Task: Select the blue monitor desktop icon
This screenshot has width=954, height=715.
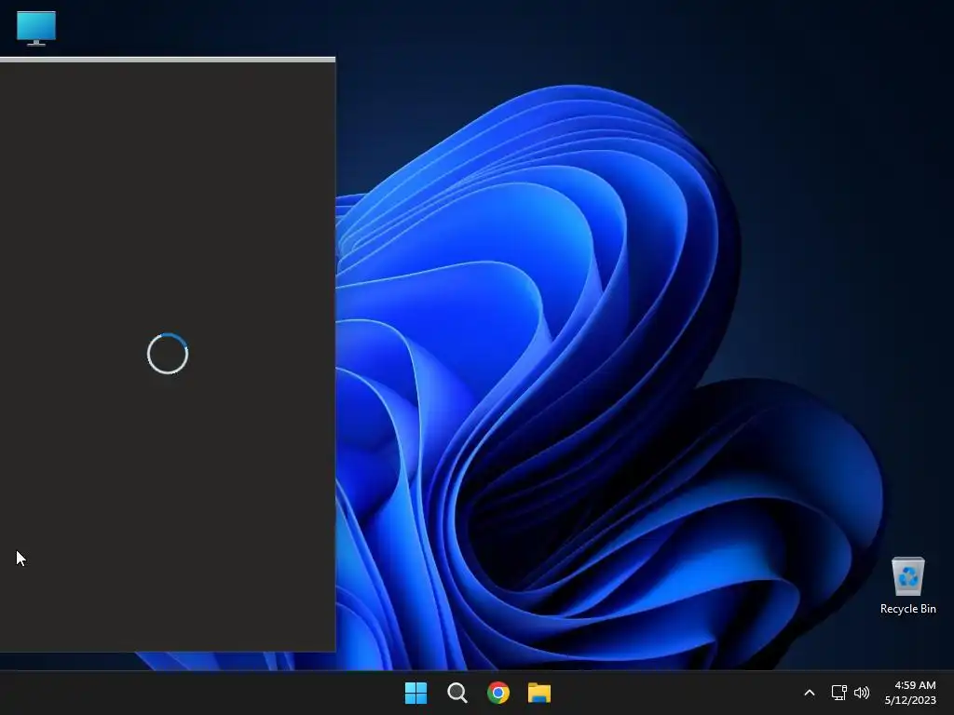Action: [x=36, y=28]
